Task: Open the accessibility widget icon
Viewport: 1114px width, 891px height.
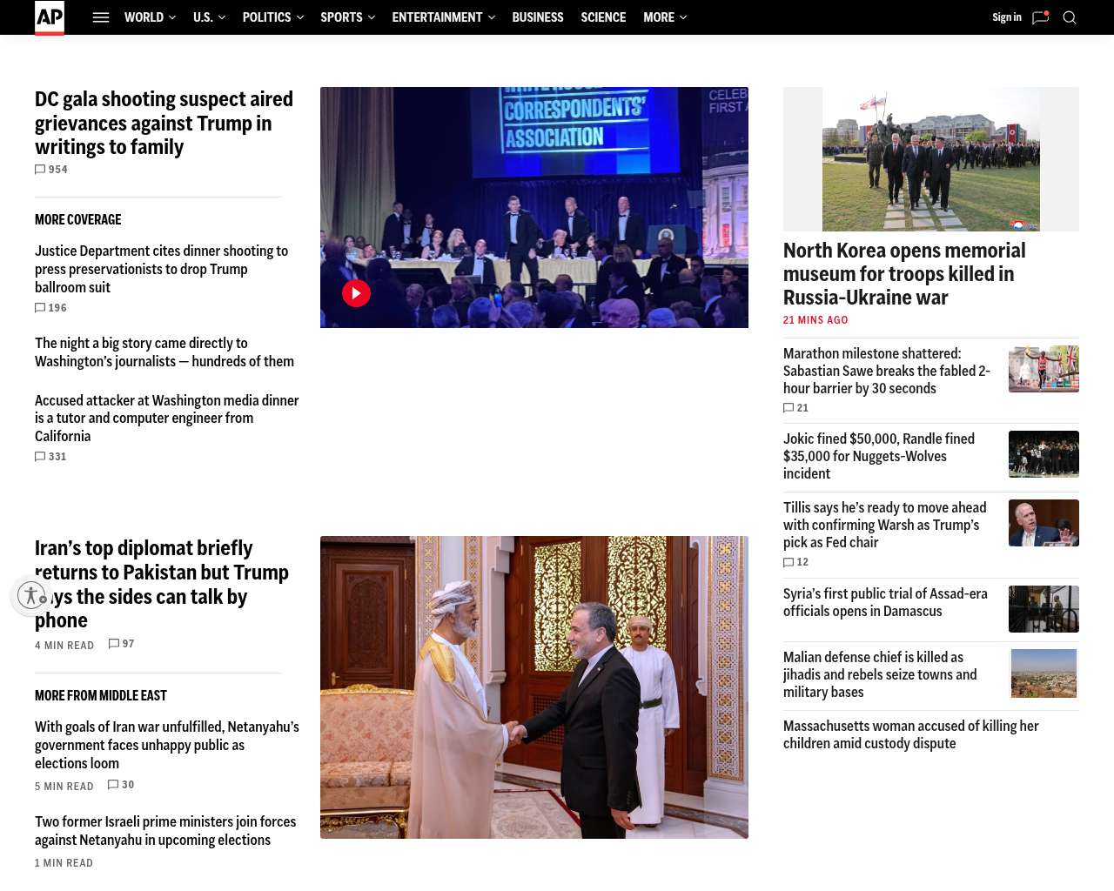Action: (x=31, y=595)
